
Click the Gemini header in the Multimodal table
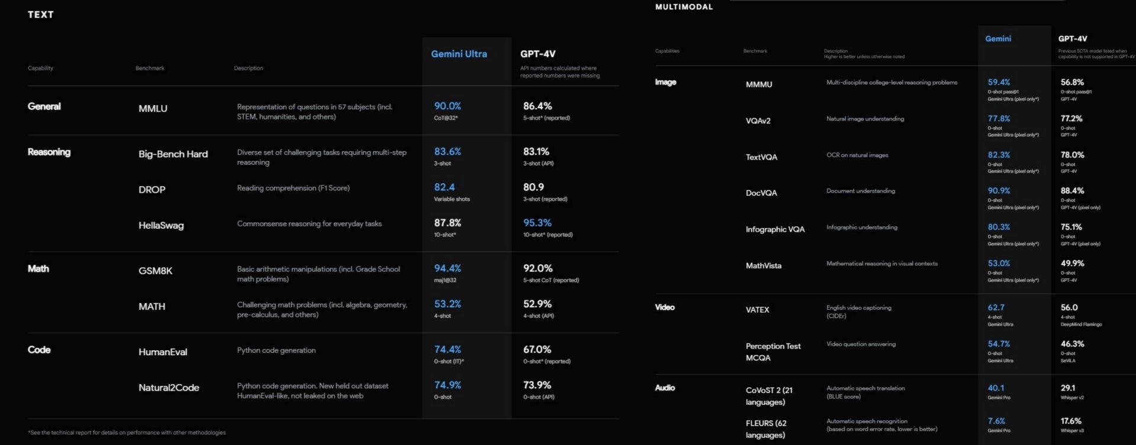point(998,39)
